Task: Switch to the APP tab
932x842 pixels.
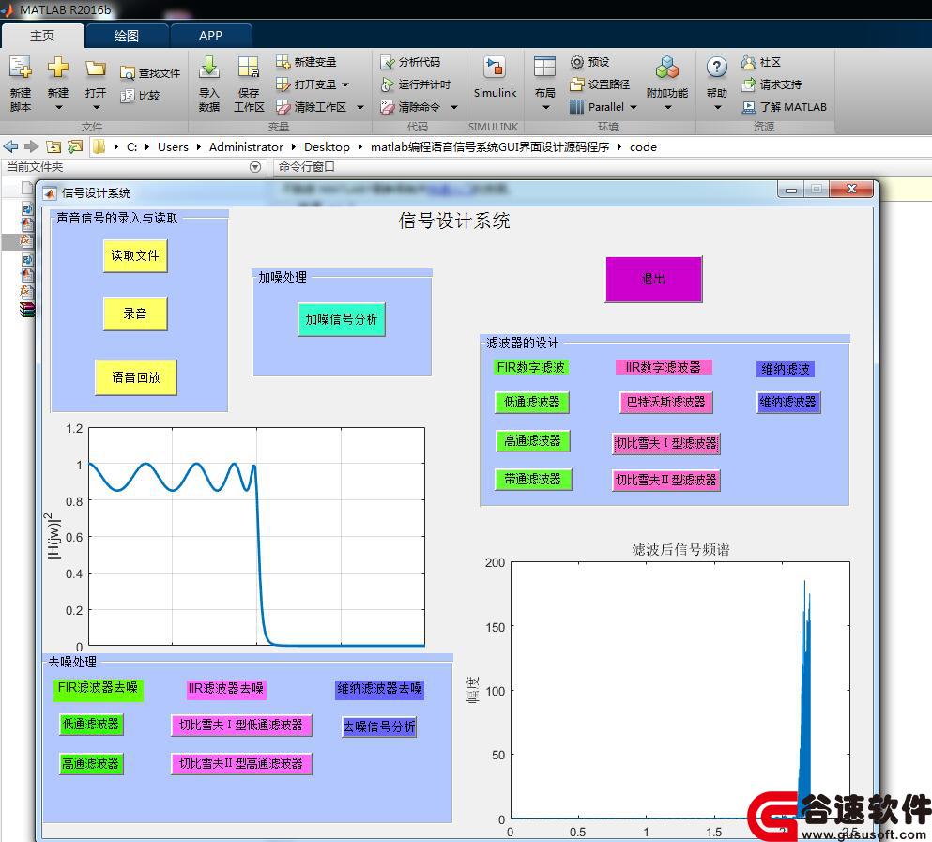Action: 211,36
